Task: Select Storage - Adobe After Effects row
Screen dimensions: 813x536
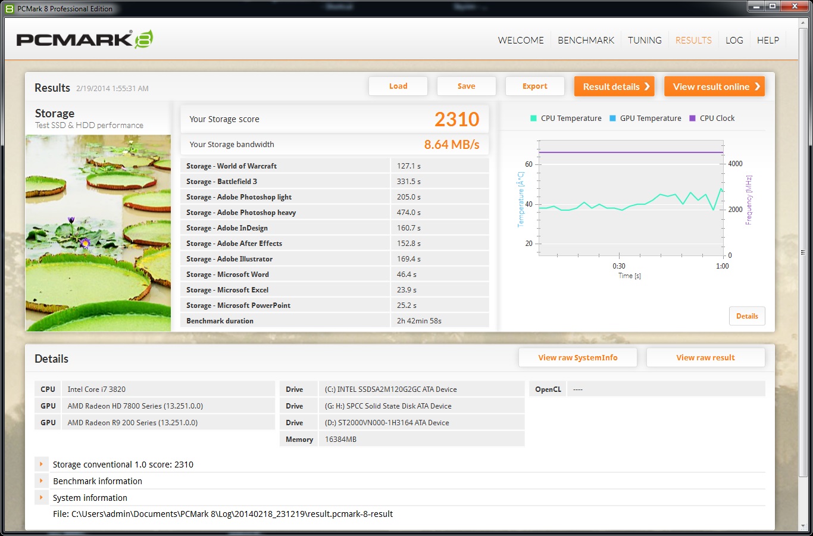Action: point(334,244)
